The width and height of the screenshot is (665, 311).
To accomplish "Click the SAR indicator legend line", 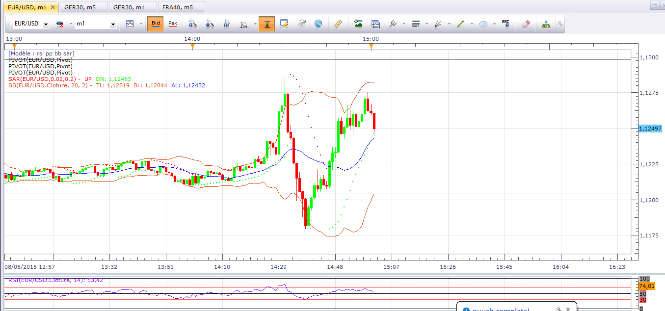I will click(70, 79).
